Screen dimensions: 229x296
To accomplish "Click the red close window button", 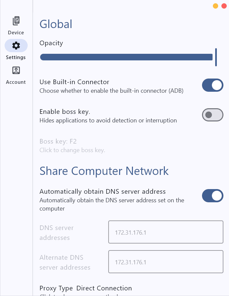I will click(x=224, y=6).
